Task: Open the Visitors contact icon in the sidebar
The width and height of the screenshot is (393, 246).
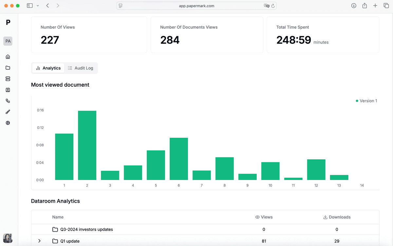Action: click(x=8, y=90)
